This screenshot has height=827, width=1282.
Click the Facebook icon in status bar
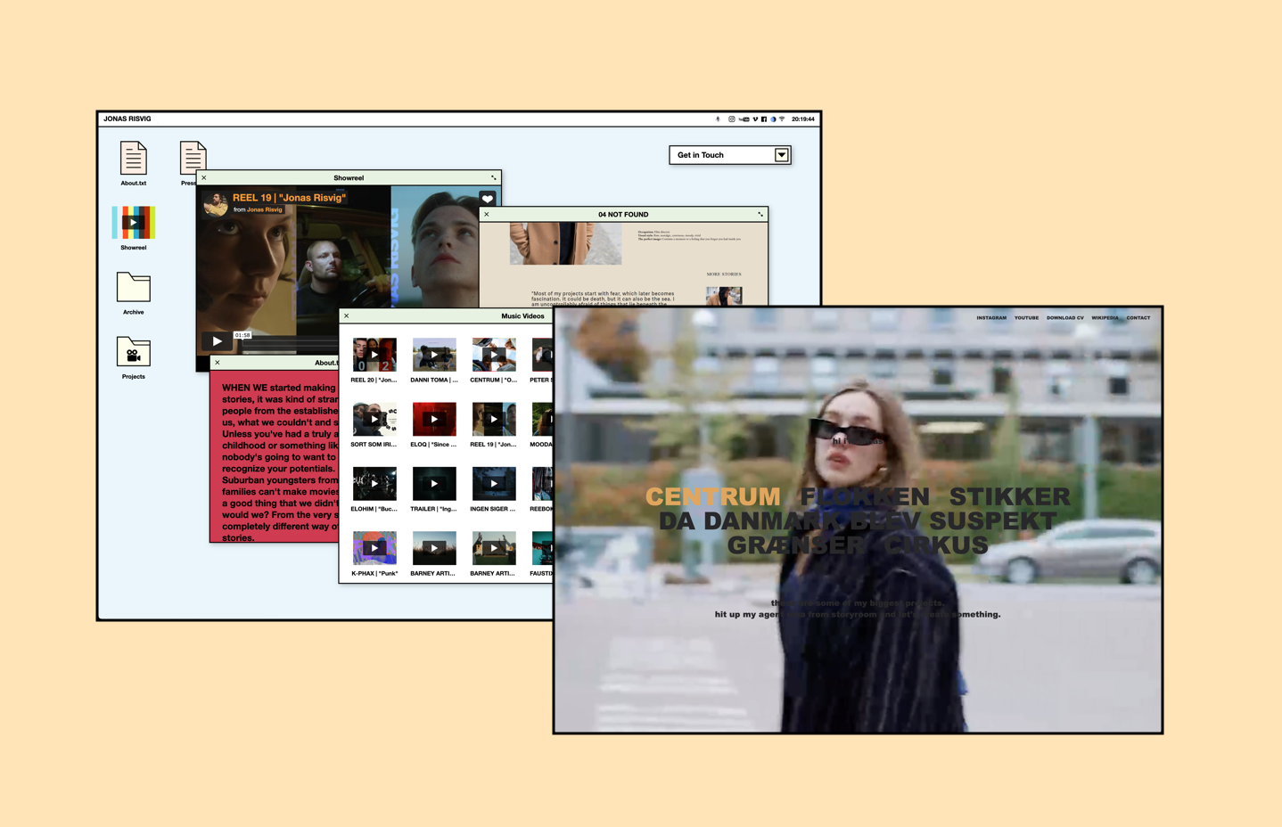click(764, 119)
